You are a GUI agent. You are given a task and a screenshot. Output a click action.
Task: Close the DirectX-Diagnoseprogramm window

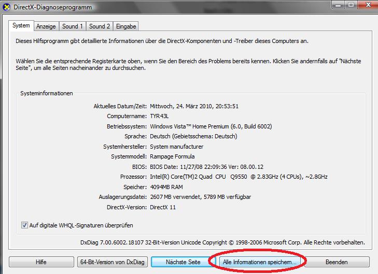pyautogui.click(x=368, y=5)
